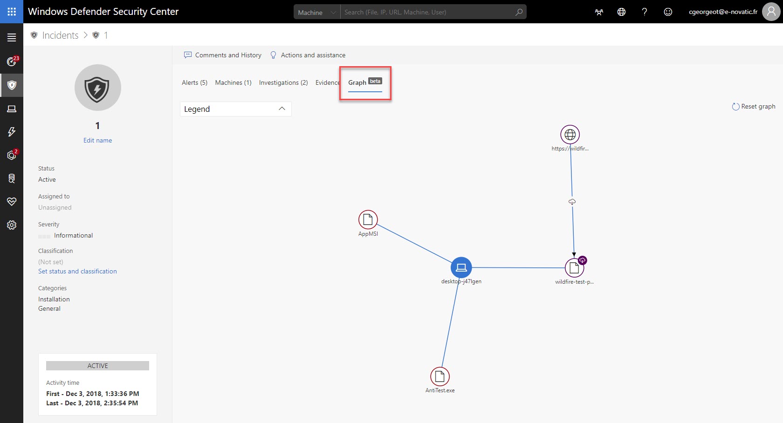Click the Unassigned value
This screenshot has width=783, height=423.
coord(55,207)
